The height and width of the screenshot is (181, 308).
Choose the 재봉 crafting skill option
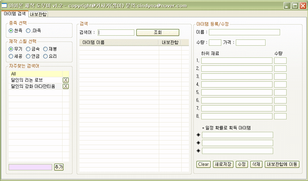(x=46, y=49)
